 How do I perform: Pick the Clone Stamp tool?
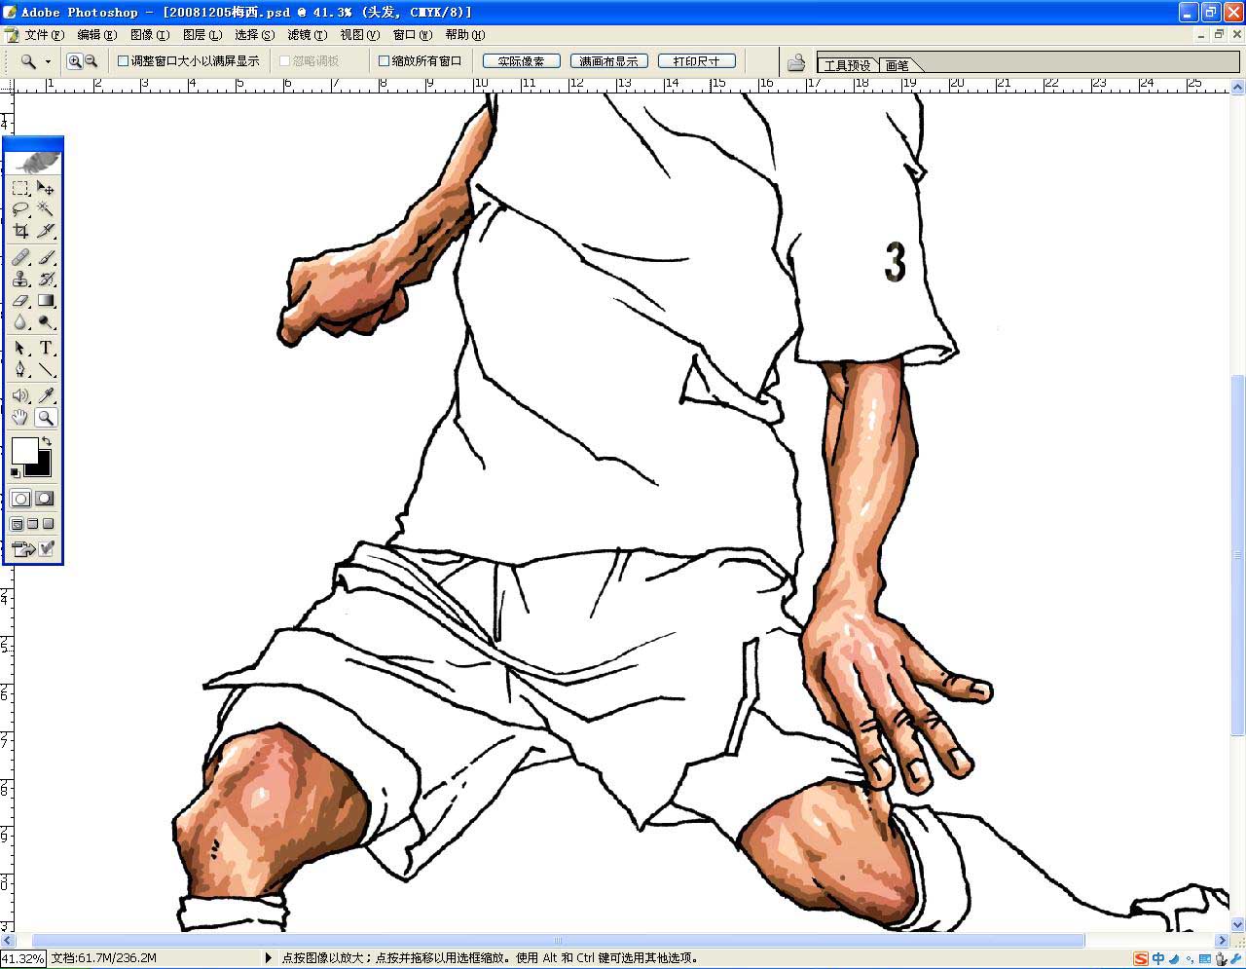[20, 280]
